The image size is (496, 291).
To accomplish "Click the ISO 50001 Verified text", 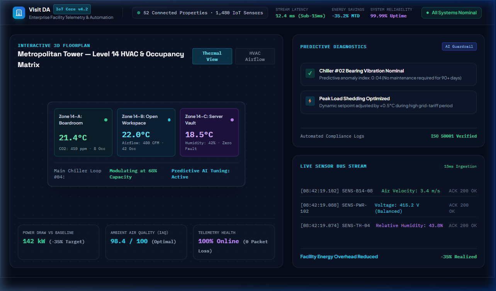I will [454, 136].
